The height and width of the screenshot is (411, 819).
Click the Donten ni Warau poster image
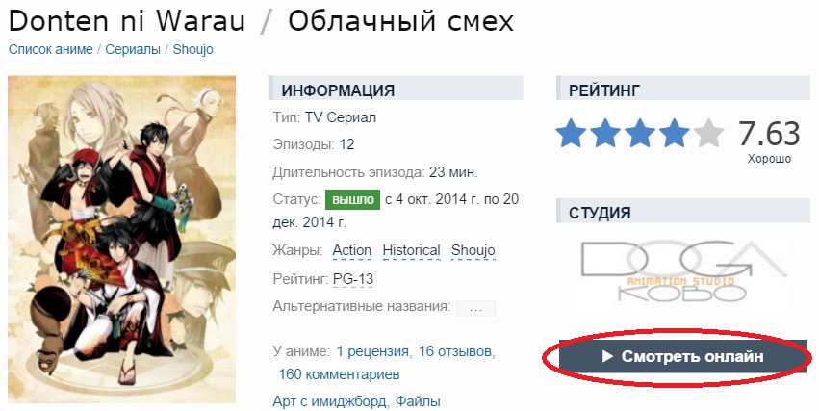click(x=121, y=239)
